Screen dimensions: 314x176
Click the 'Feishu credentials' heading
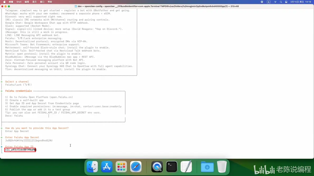[x=18, y=91]
